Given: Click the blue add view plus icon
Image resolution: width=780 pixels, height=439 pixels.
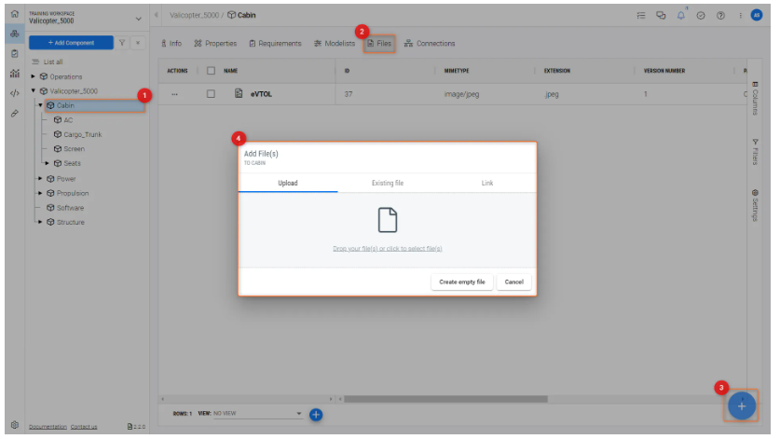Looking at the screenshot, I should 316,414.
